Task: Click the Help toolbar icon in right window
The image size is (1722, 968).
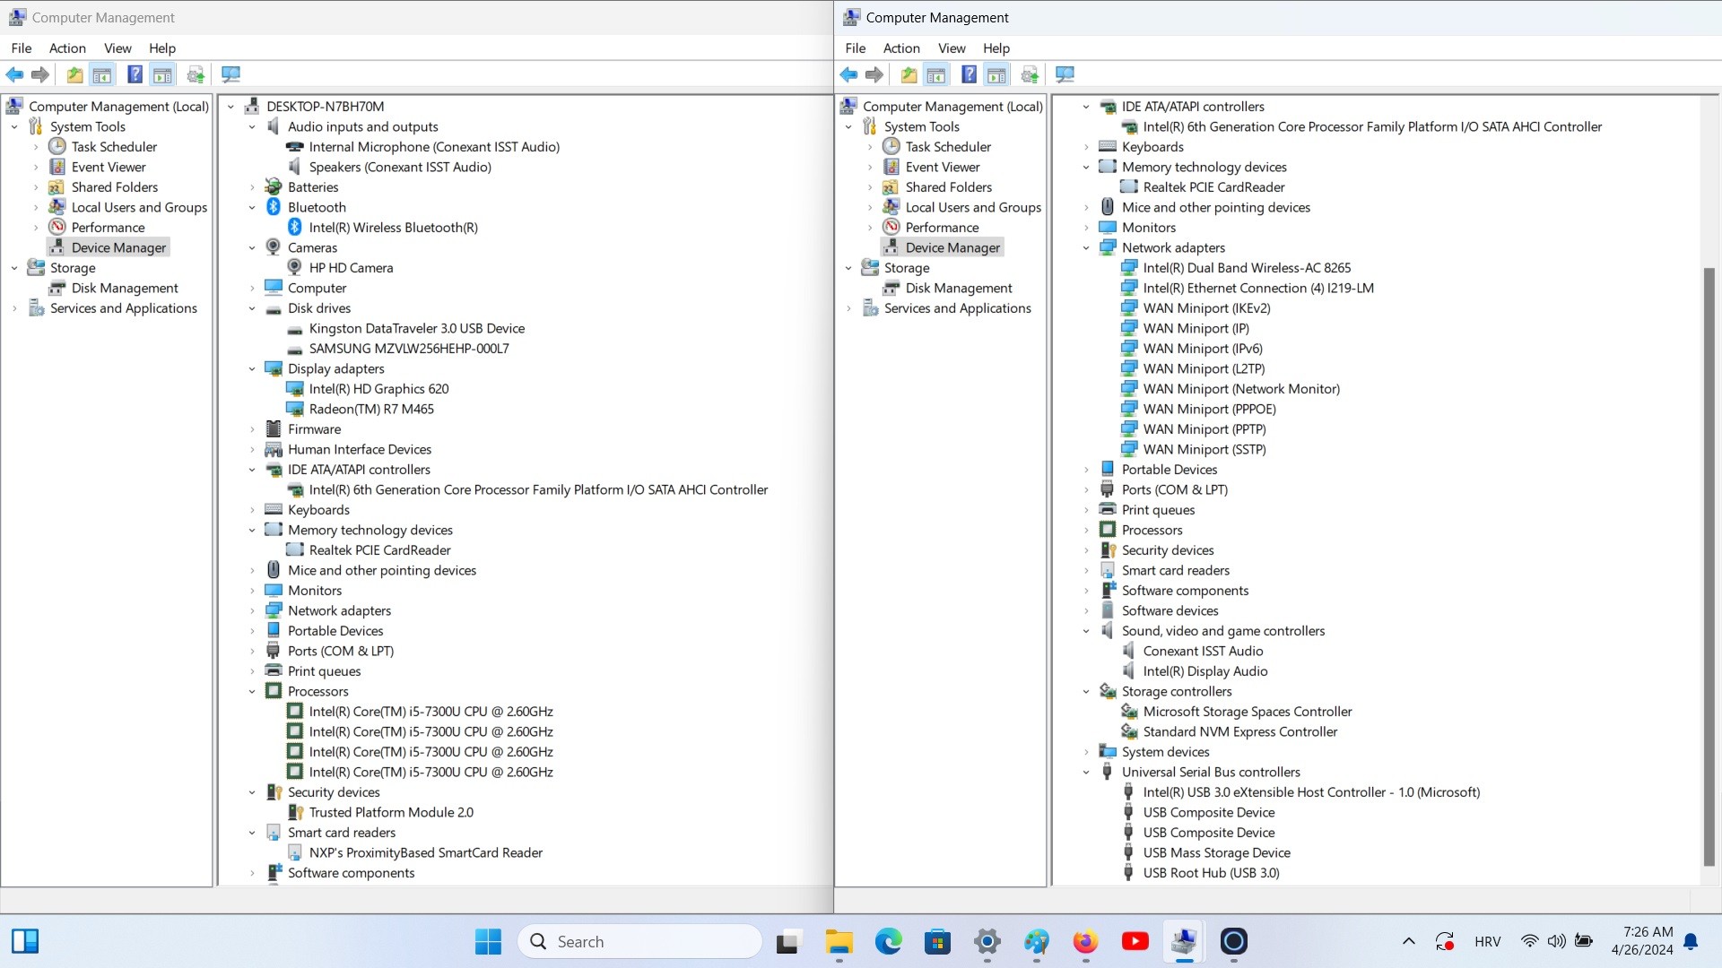Action: coord(969,74)
